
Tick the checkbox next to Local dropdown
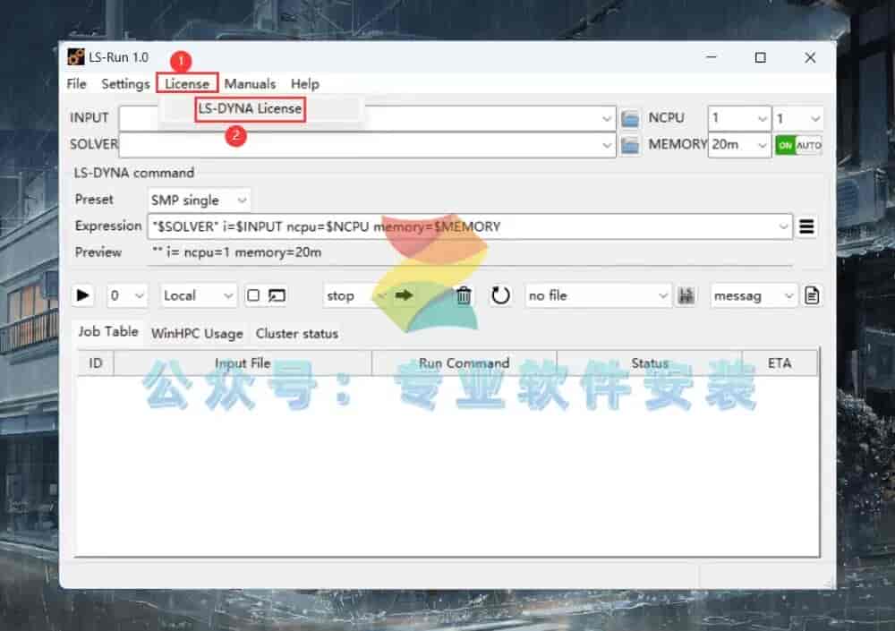pos(253,295)
